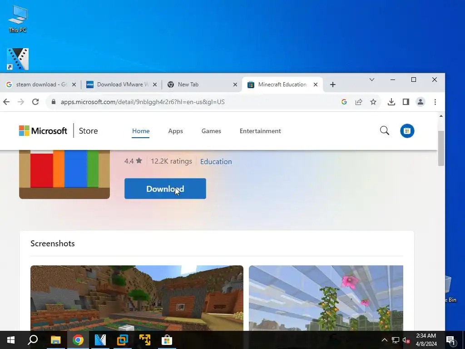This screenshot has height=349, width=465.
Task: Open the Chrome profile menu
Action: [x=420, y=102]
